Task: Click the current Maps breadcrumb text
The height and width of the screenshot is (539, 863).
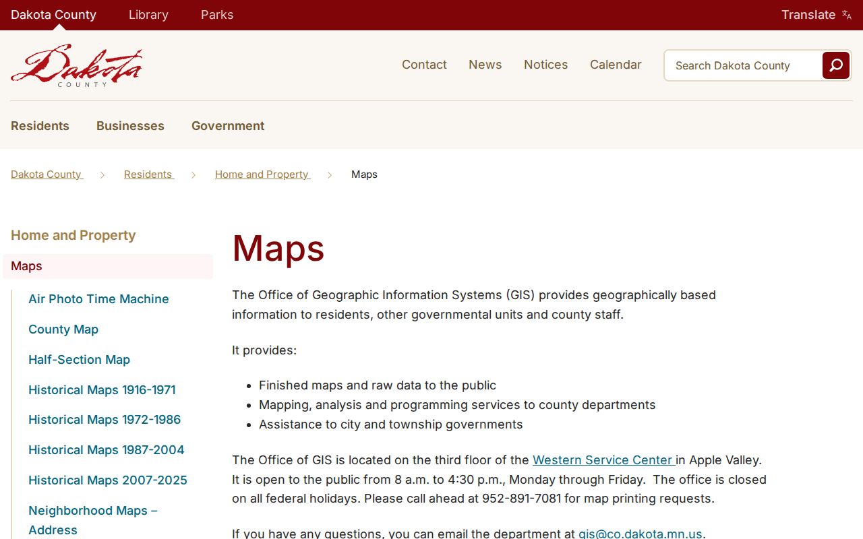Action: point(364,175)
